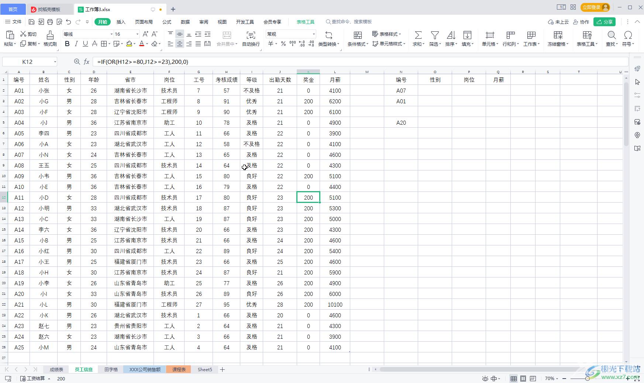
Task: Click inside the formula bar input
Action: coord(360,62)
